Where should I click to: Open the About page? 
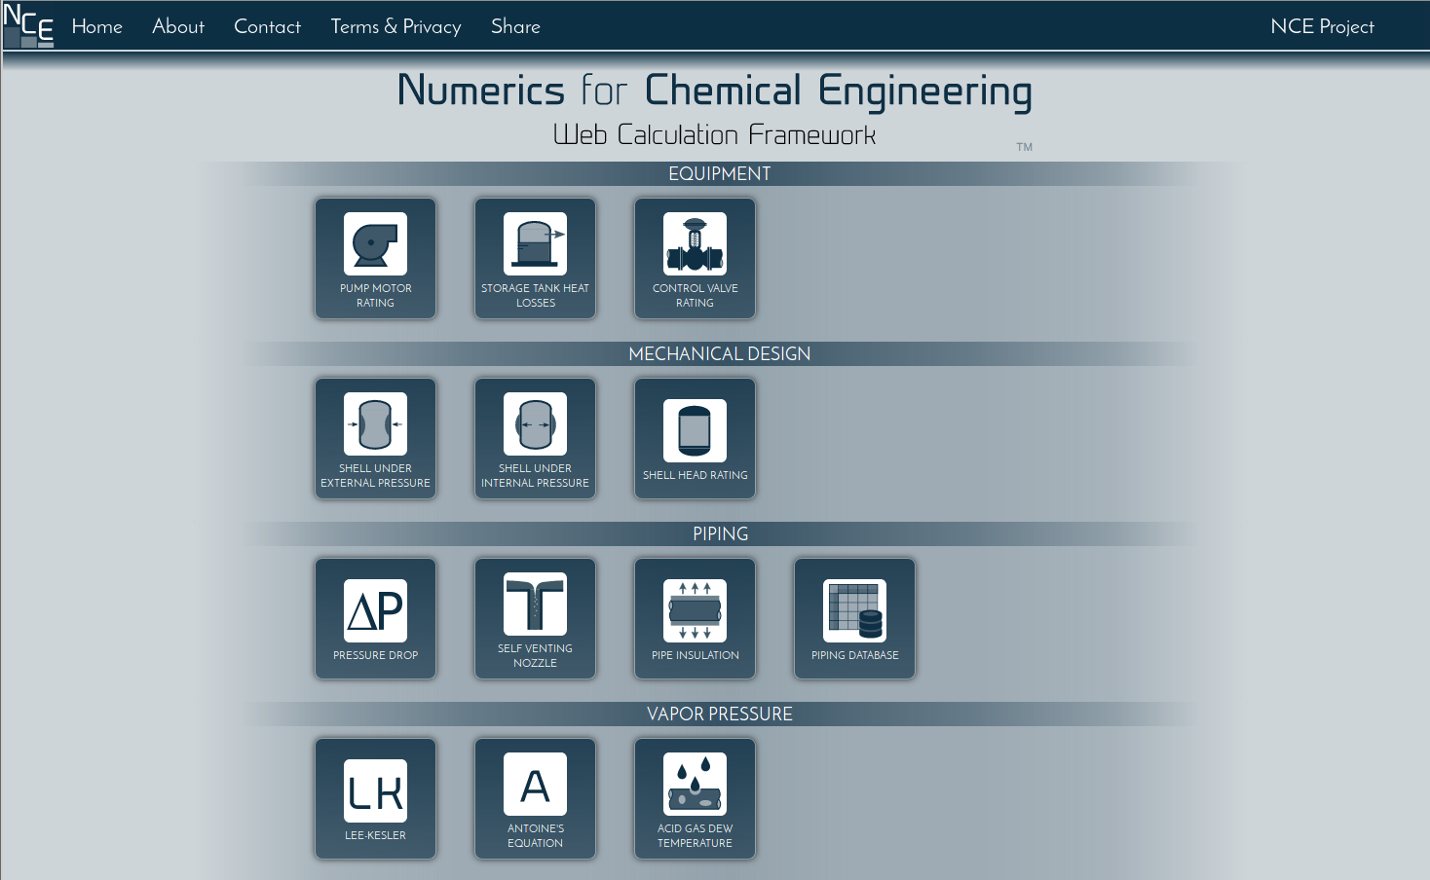(x=178, y=26)
